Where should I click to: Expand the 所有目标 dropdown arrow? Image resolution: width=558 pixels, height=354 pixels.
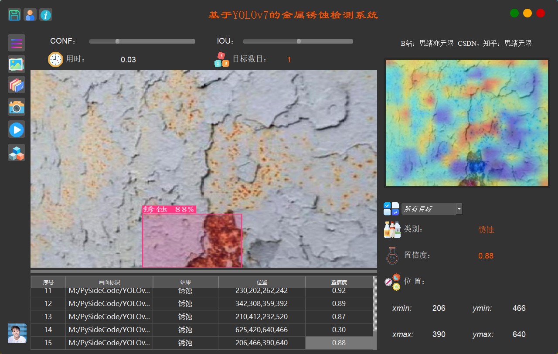tap(459, 209)
